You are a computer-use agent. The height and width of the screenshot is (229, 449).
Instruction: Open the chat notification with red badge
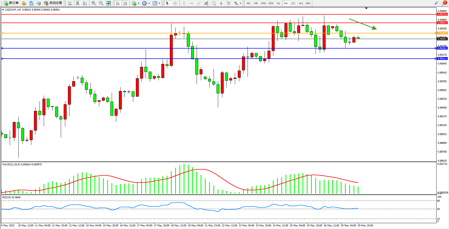pos(444,3)
